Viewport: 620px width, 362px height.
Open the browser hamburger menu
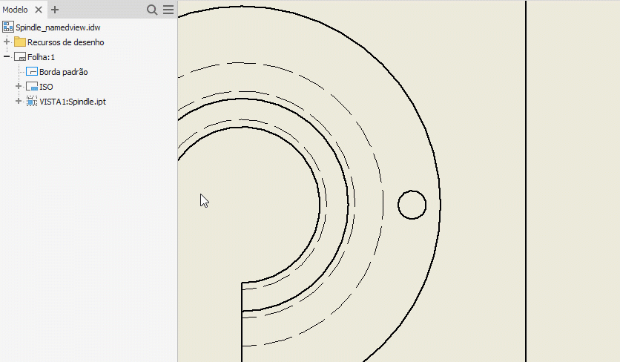coord(168,10)
